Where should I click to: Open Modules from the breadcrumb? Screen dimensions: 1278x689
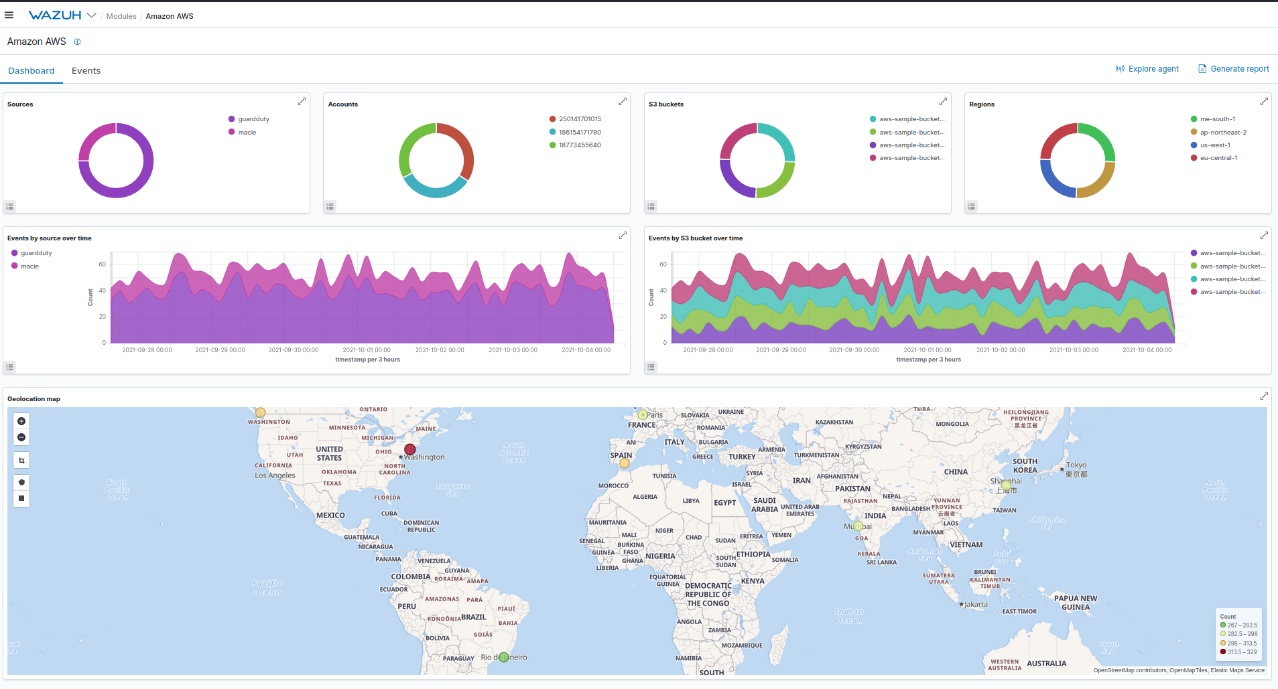coord(121,15)
